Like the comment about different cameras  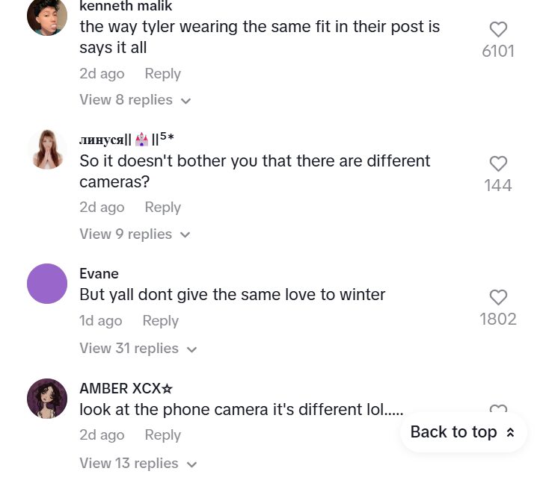[x=498, y=163]
